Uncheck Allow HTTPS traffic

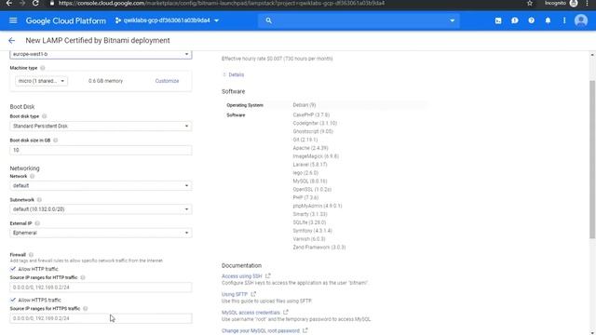(x=13, y=300)
